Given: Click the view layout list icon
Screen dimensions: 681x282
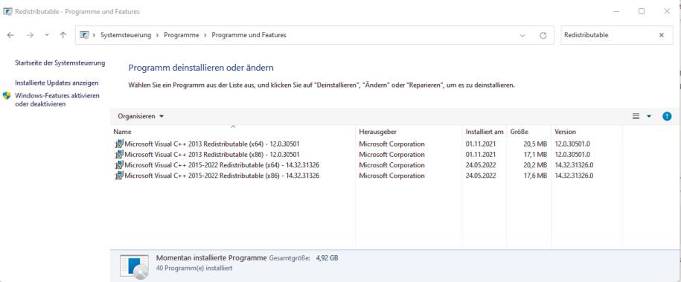Looking at the screenshot, I should tap(636, 116).
